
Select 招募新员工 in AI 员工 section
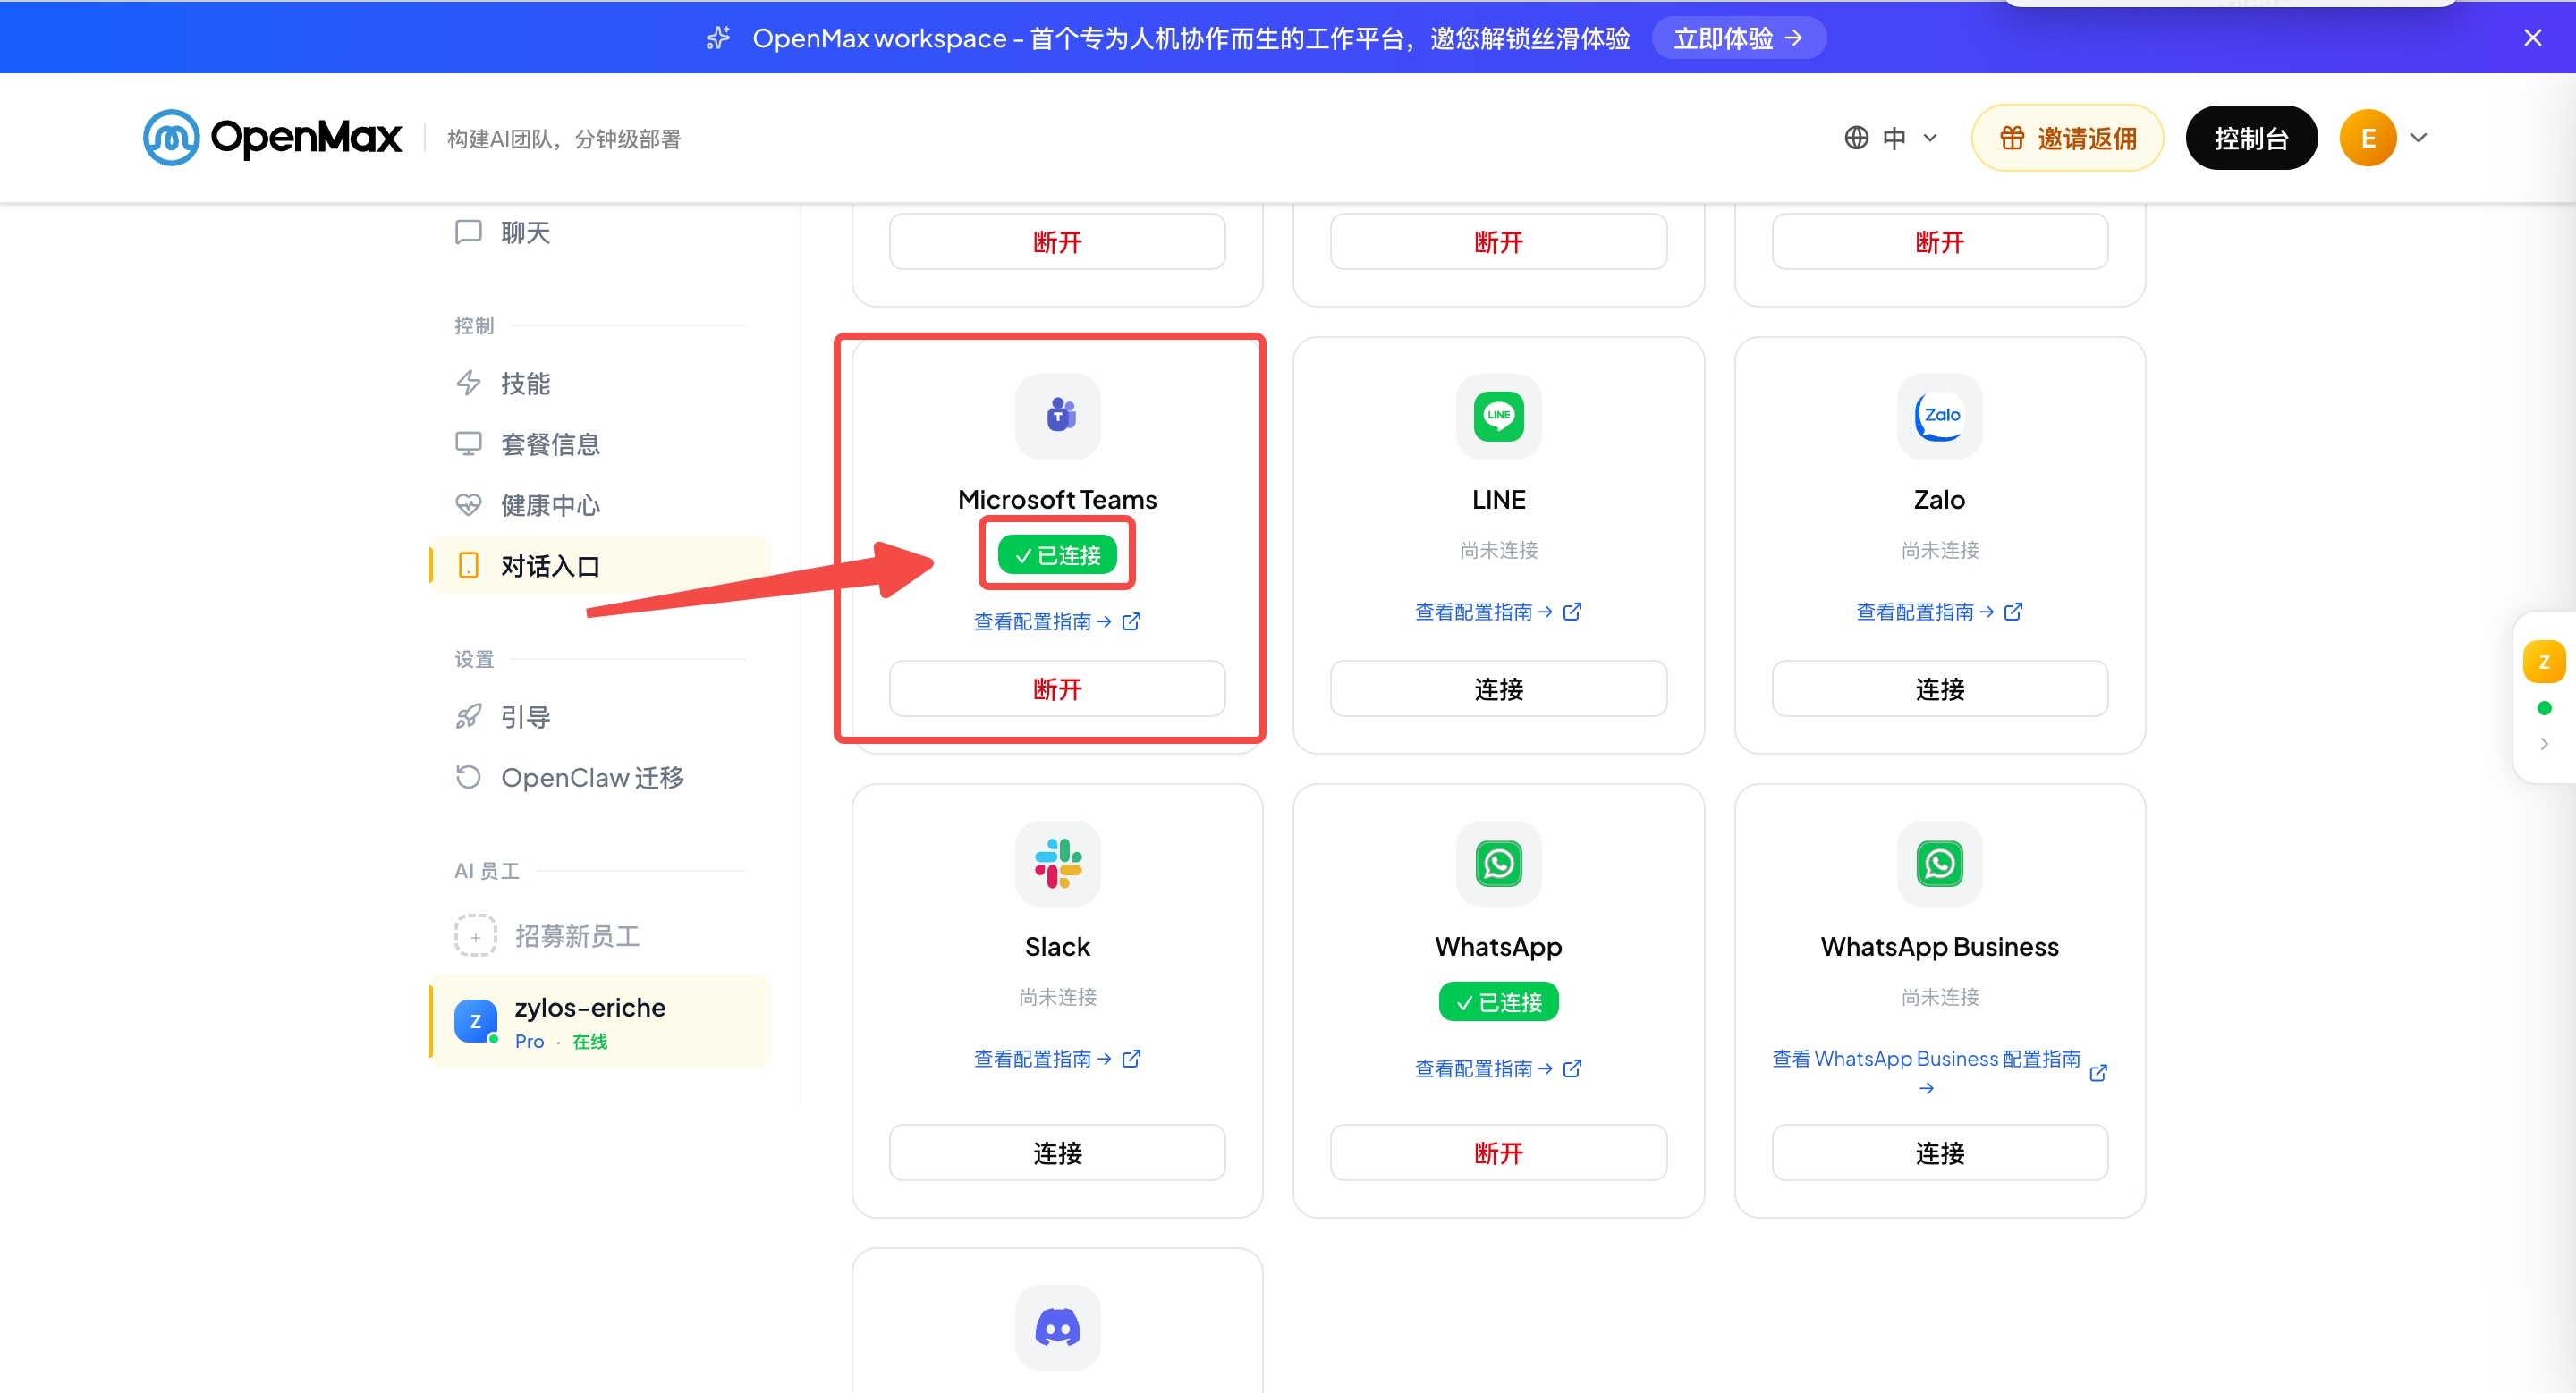pos(600,936)
